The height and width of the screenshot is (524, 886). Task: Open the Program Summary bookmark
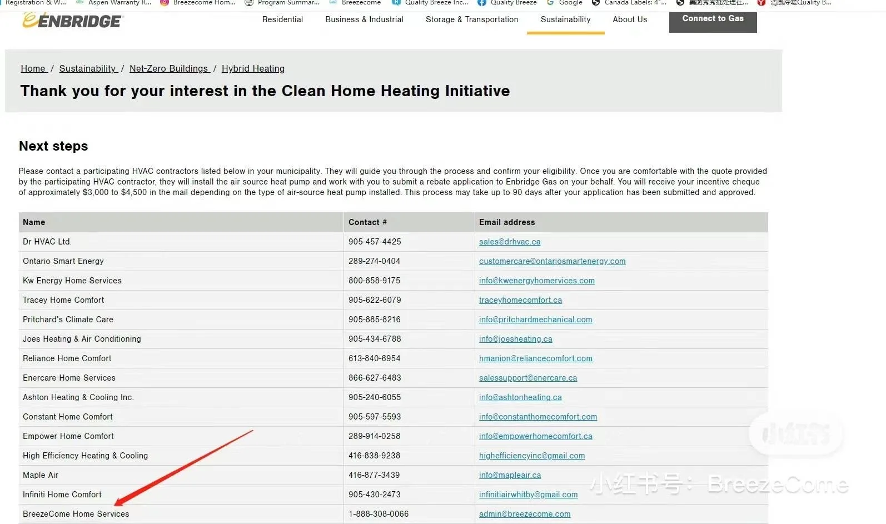[x=282, y=3]
